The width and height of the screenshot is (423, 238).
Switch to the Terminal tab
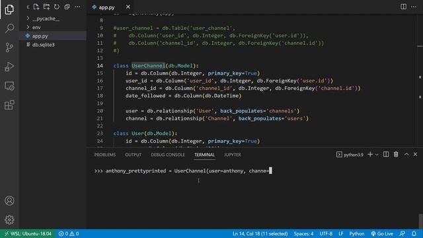204,155
